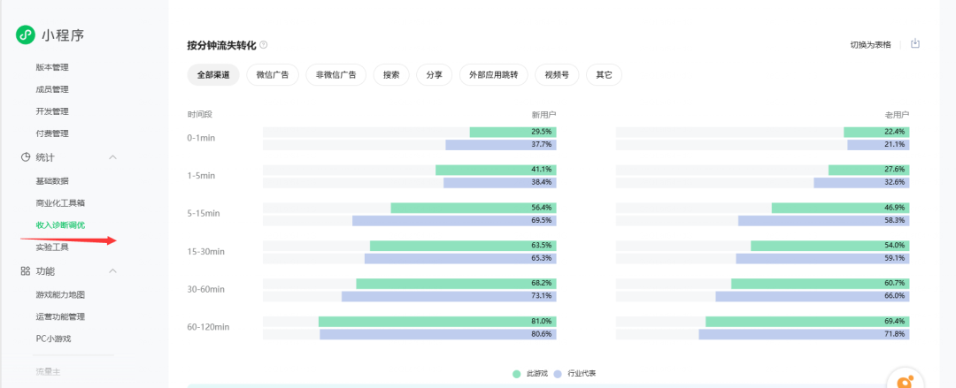The height and width of the screenshot is (388, 956).
Task: Open 实验工具 in sidebar
Action: 52,247
